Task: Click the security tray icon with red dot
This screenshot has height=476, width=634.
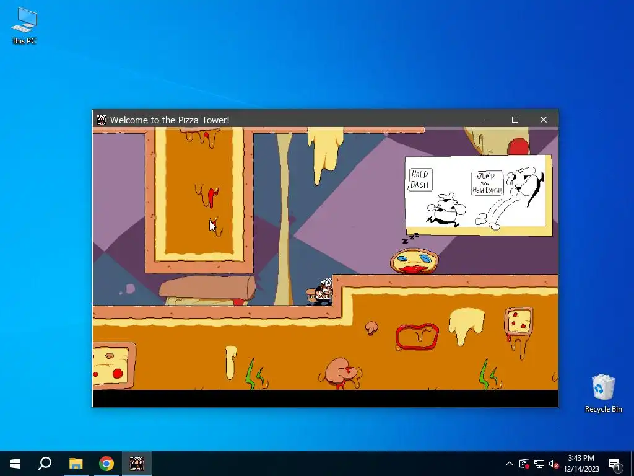Action: 524,464
